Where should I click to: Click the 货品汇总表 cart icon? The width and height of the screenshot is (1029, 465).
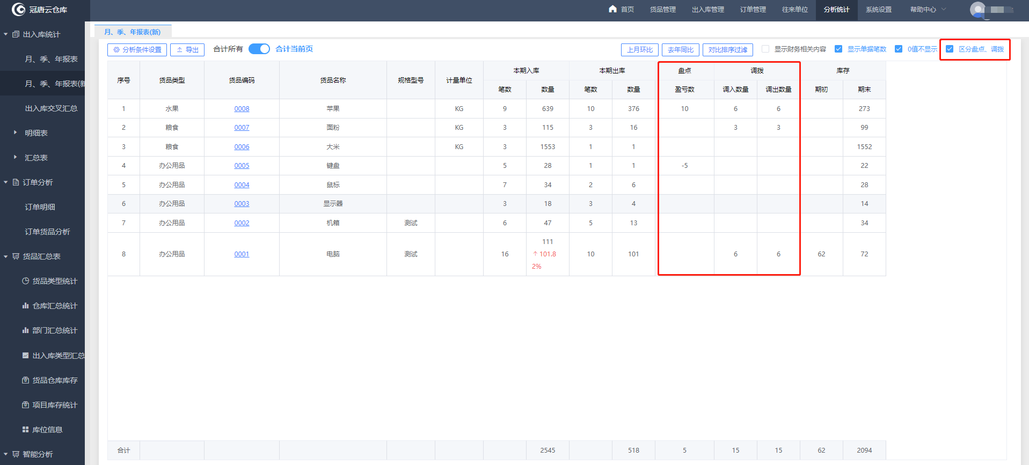pos(16,256)
